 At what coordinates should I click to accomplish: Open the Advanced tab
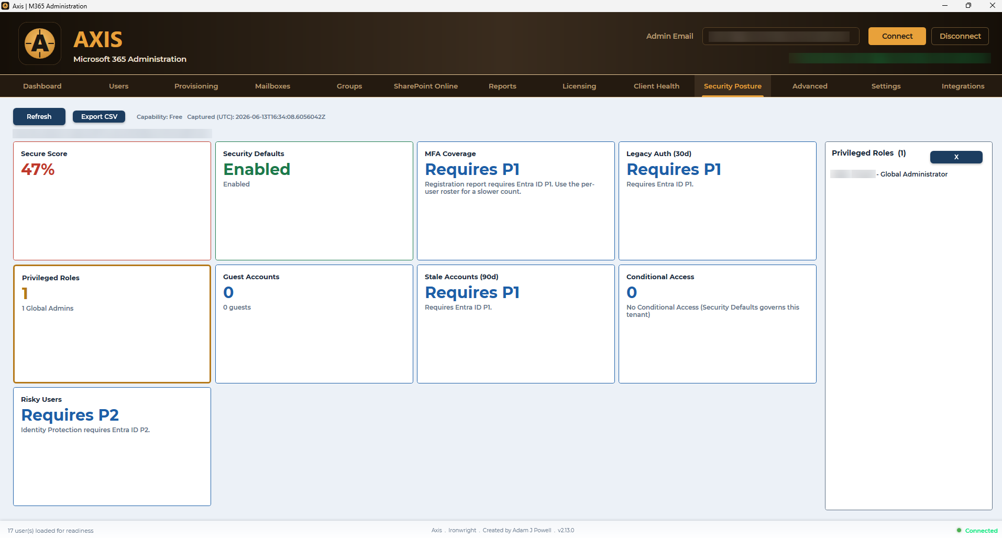[810, 86]
